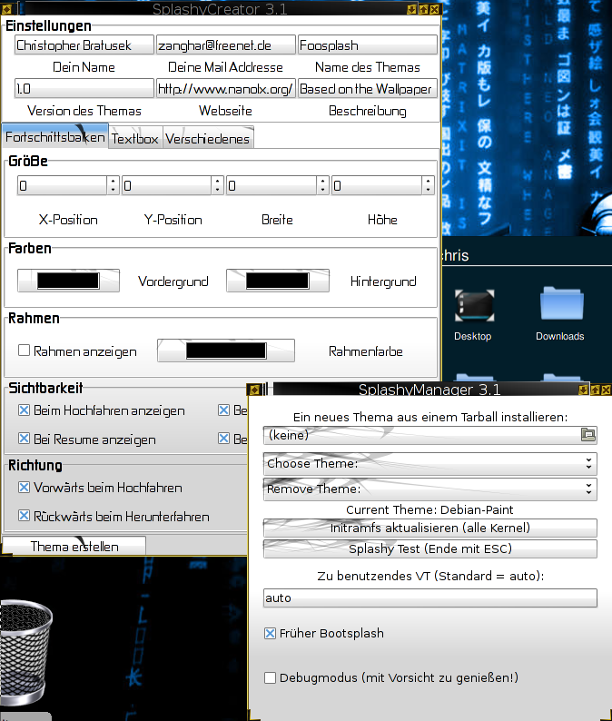Image resolution: width=612 pixels, height=721 pixels.
Task: Click 'Initramfs aktualisieren (alle Kernel)' button
Action: pos(429,528)
